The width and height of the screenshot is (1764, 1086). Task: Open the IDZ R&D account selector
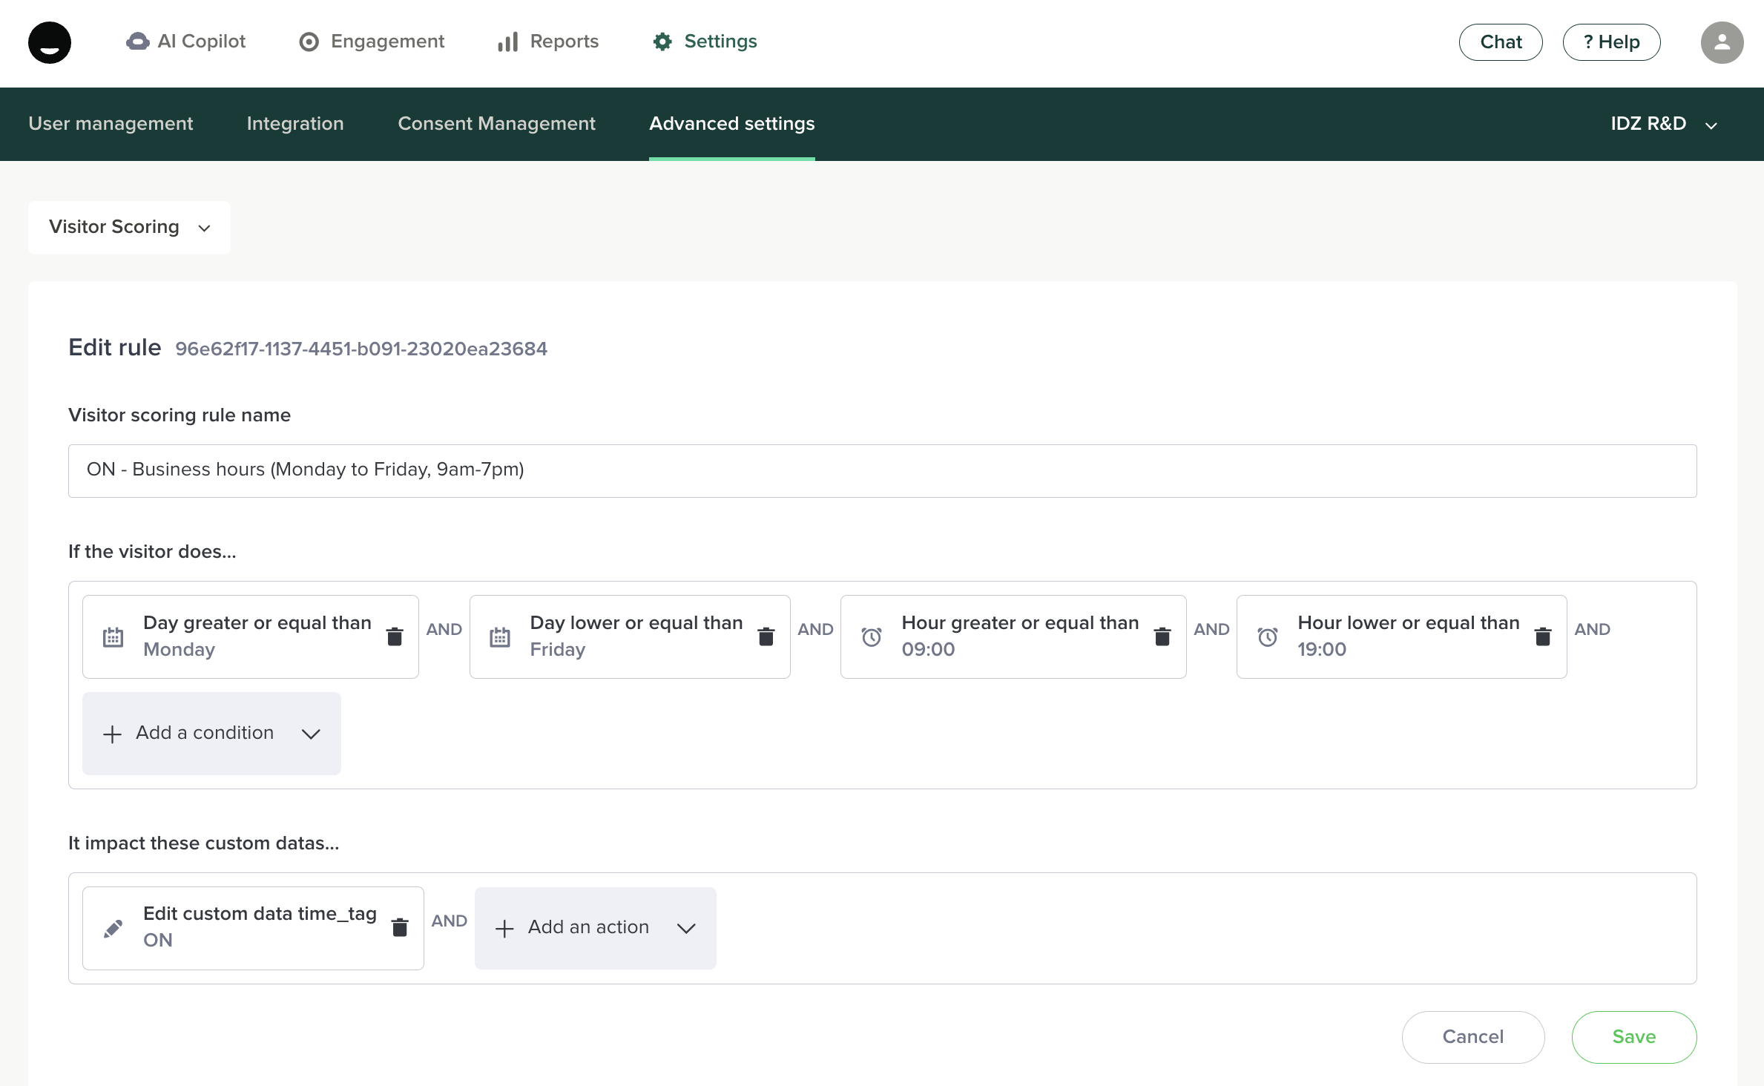click(1663, 124)
